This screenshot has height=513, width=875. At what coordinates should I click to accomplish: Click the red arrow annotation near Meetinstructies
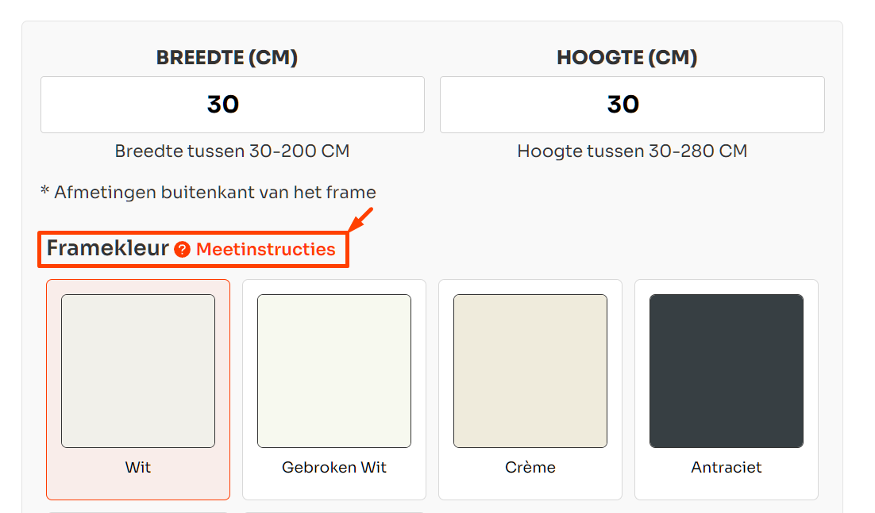click(x=360, y=219)
